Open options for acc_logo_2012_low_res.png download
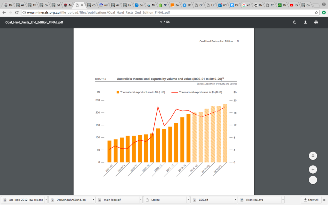Image resolution: width=328 pixels, height=205 pixels. pos(46,200)
